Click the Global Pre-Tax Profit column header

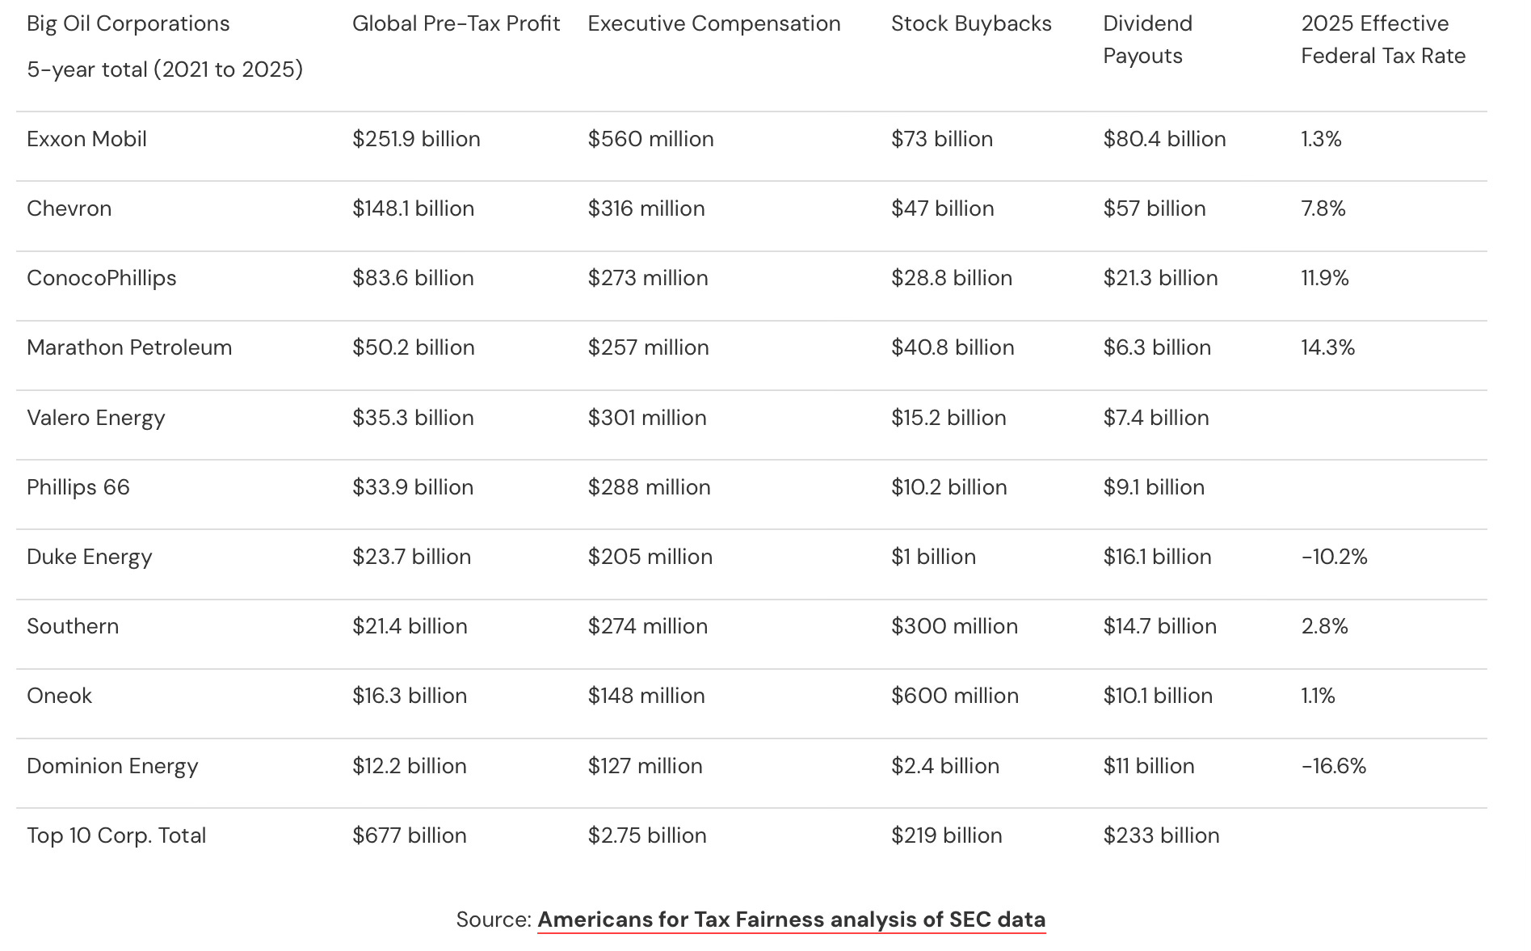pyautogui.click(x=456, y=23)
